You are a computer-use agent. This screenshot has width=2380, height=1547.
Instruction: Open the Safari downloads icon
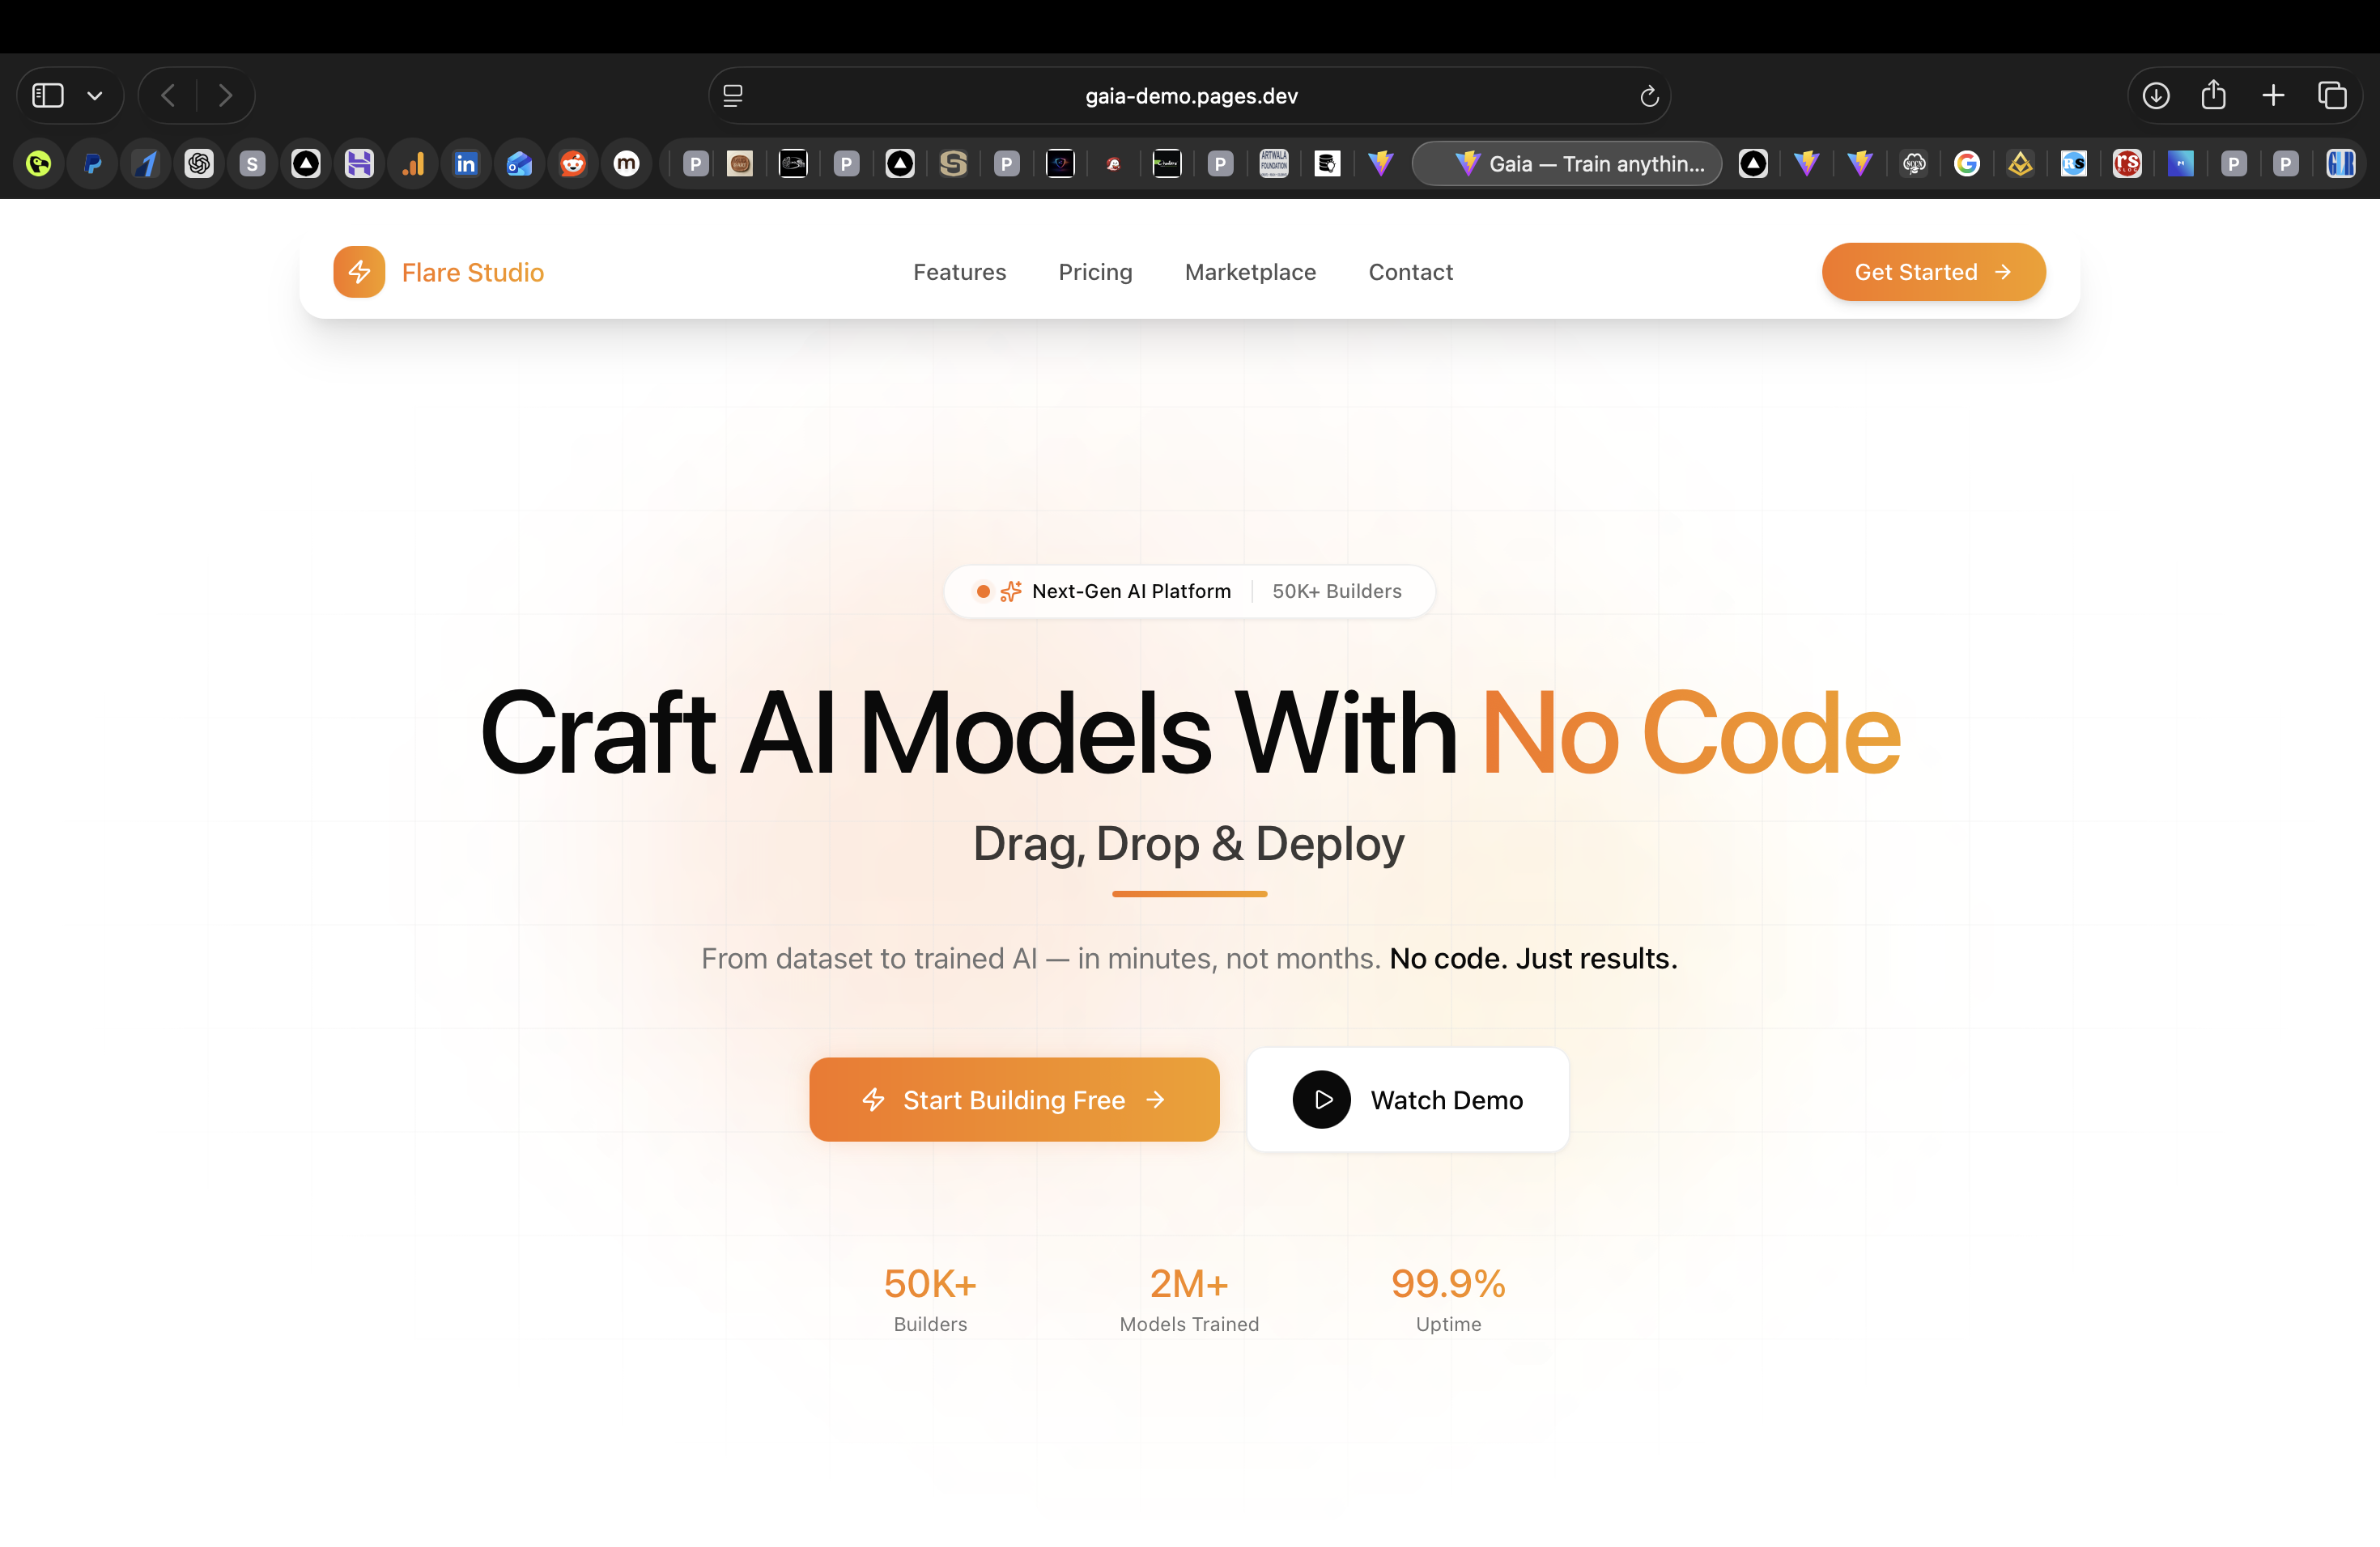(x=2156, y=96)
